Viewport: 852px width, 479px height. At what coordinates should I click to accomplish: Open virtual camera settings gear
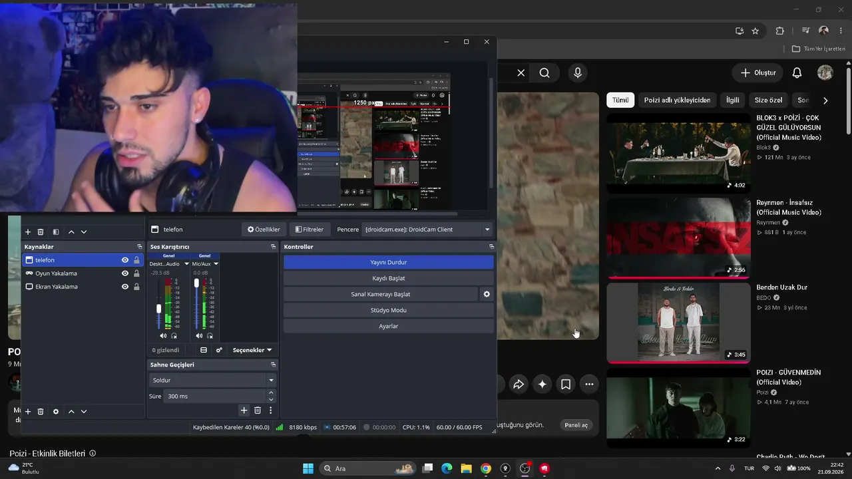[x=487, y=294]
